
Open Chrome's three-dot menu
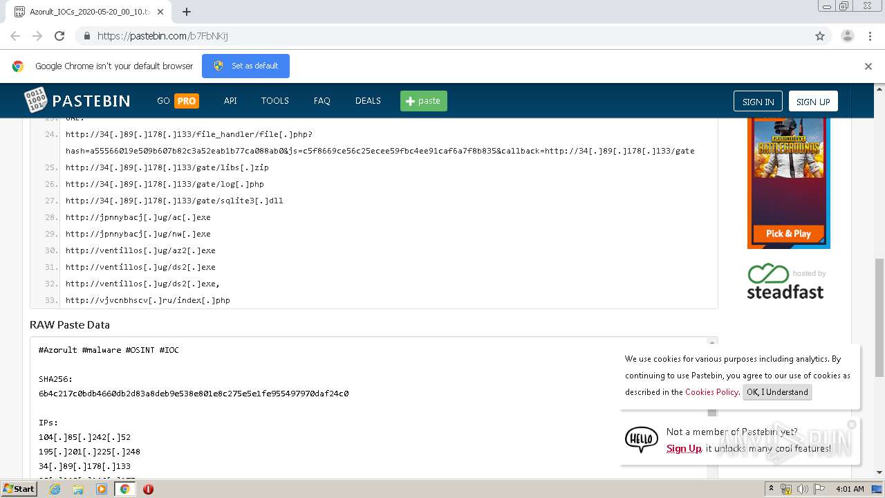point(869,35)
